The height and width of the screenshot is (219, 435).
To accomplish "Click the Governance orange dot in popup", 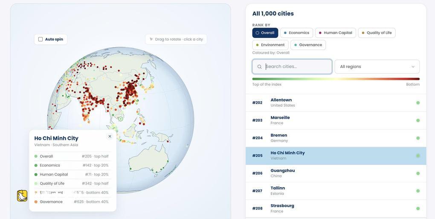I will pyautogui.click(x=36, y=202).
